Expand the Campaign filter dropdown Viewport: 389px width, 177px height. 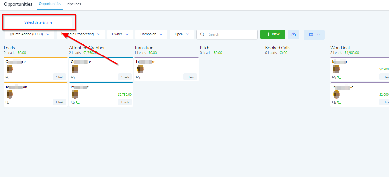coord(151,34)
